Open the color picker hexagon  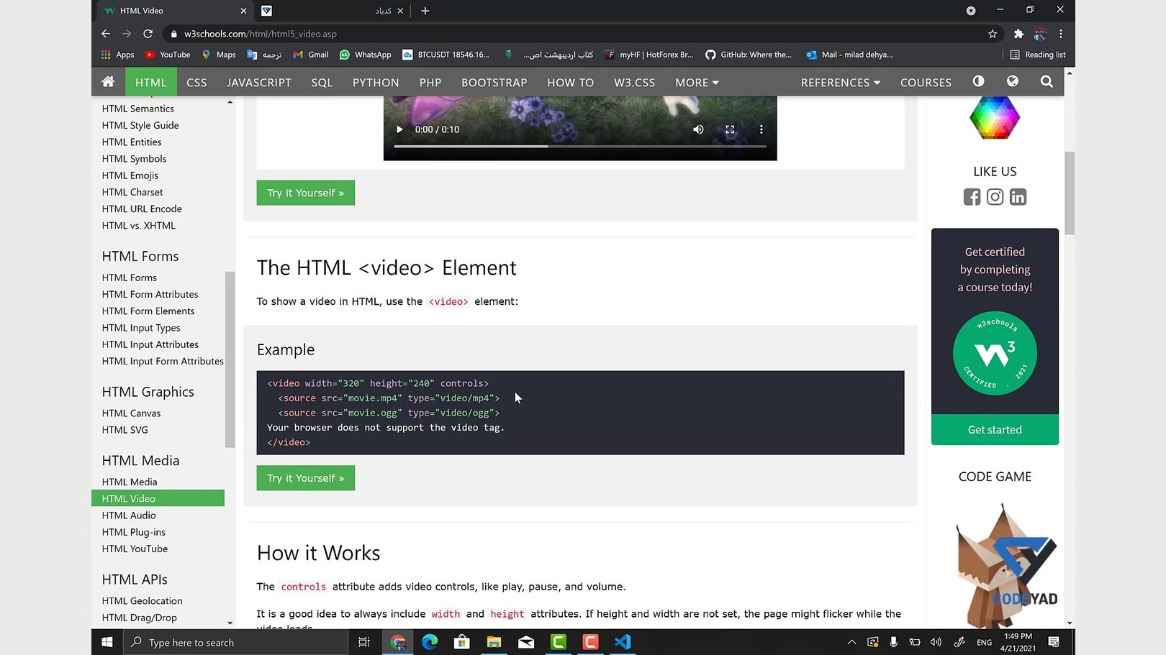[x=995, y=117]
